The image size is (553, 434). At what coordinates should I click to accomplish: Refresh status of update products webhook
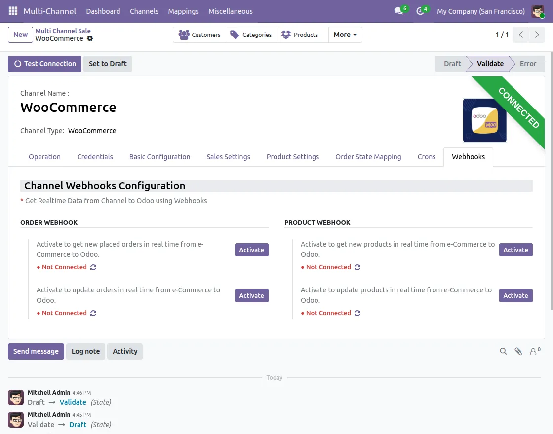(x=357, y=313)
